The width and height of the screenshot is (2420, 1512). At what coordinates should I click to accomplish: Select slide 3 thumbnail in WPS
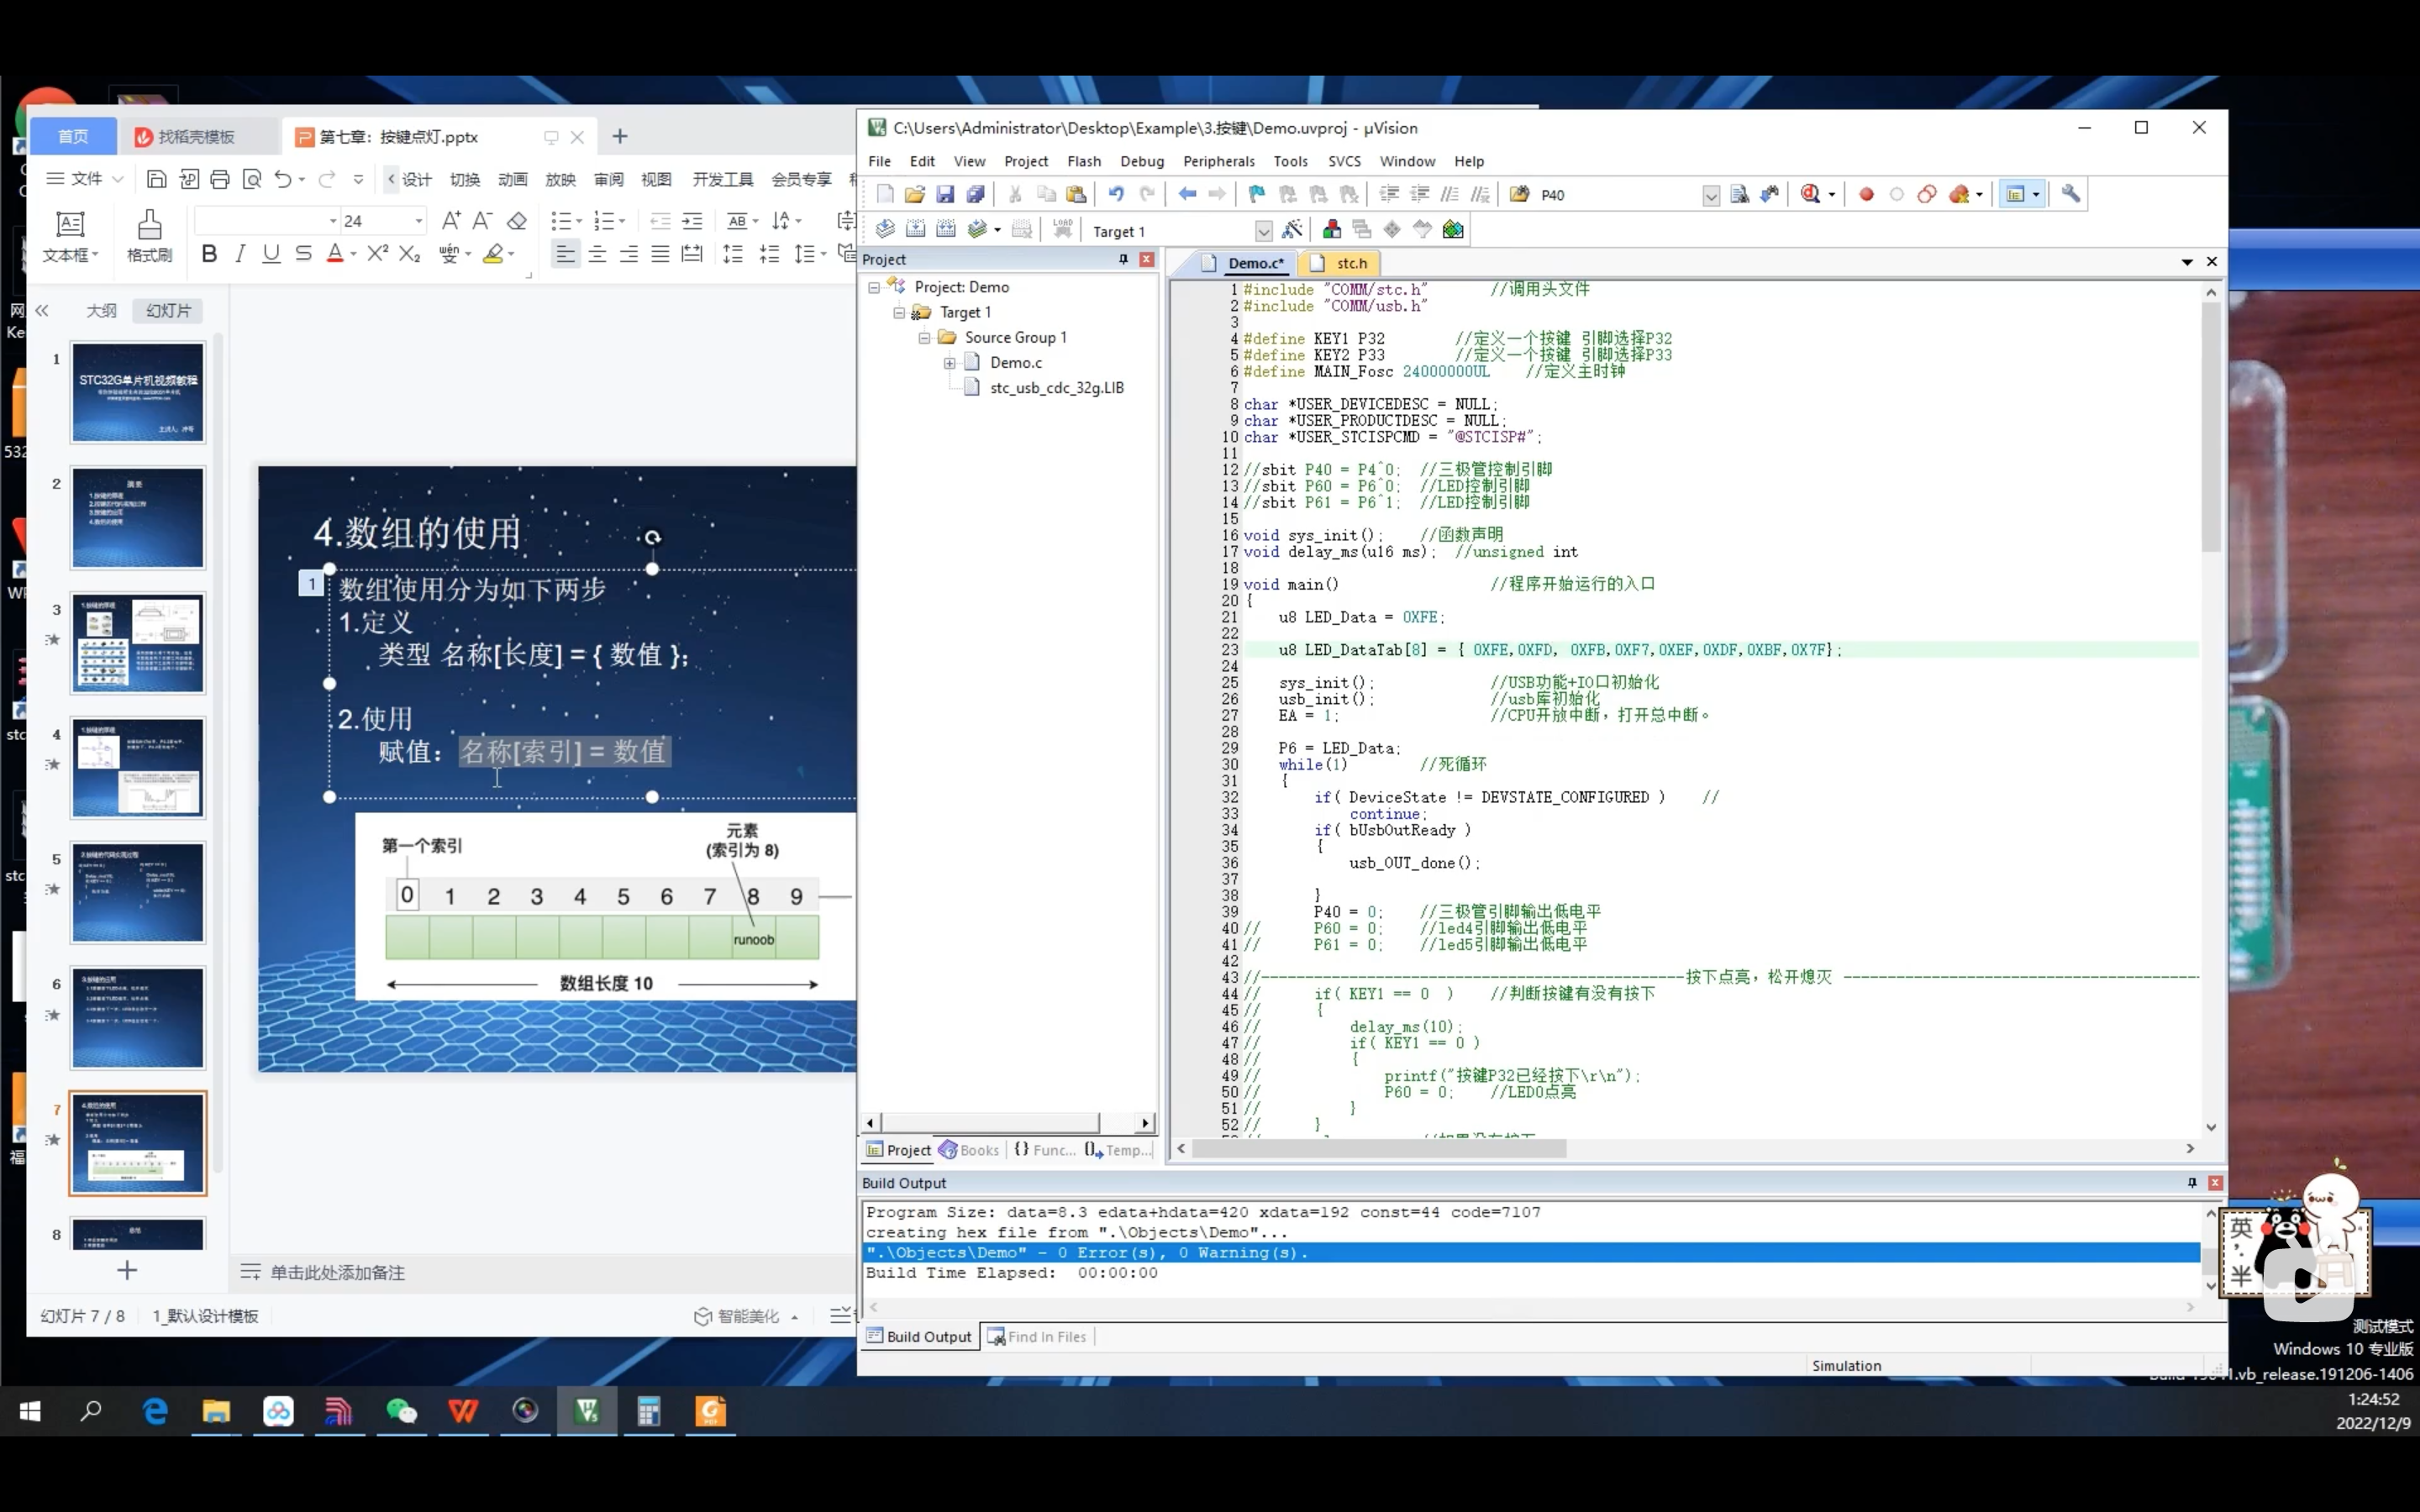pyautogui.click(x=137, y=643)
